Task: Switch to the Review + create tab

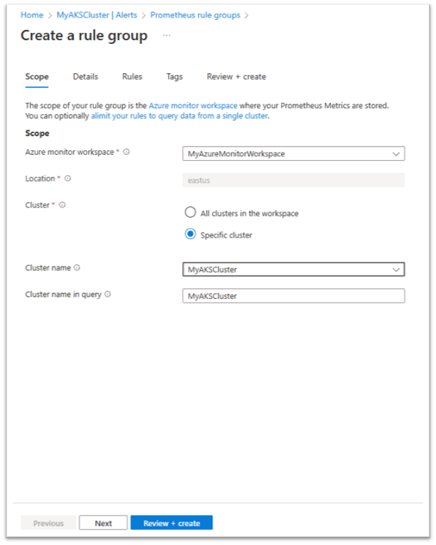Action: [x=236, y=77]
